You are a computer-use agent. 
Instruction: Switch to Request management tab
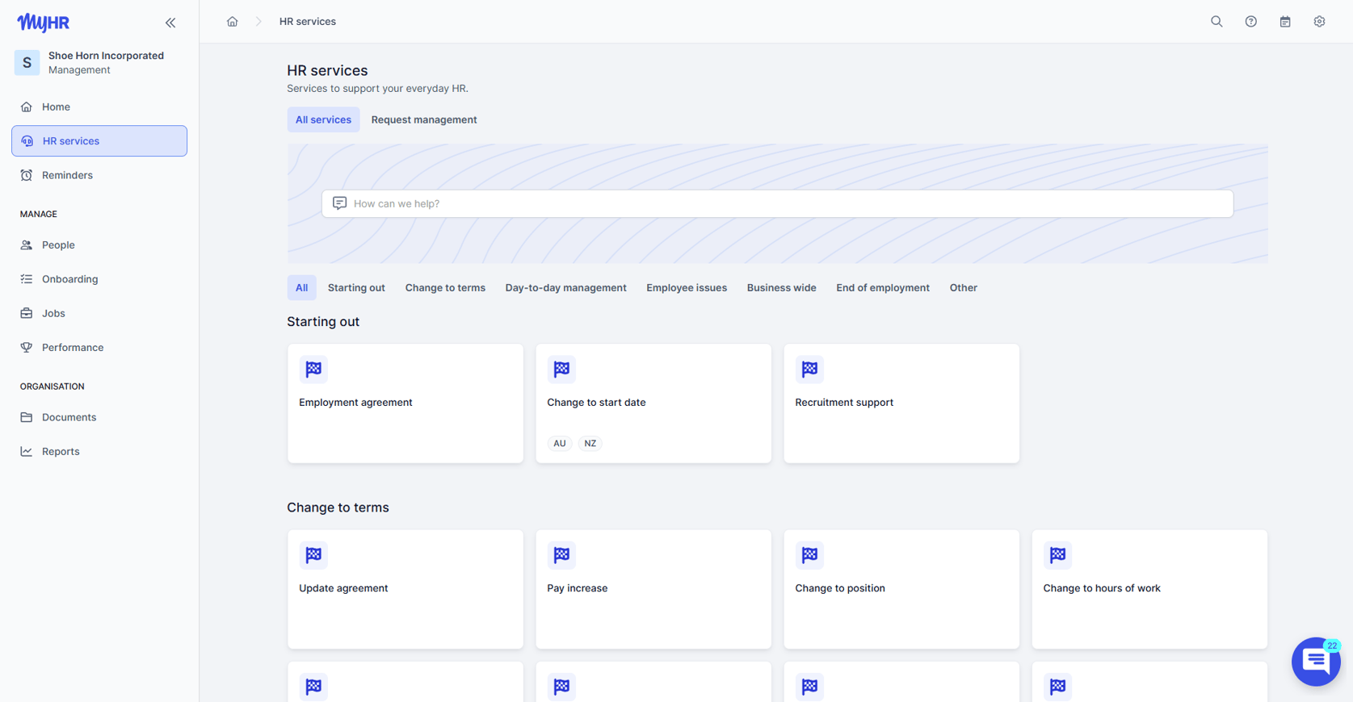point(424,119)
